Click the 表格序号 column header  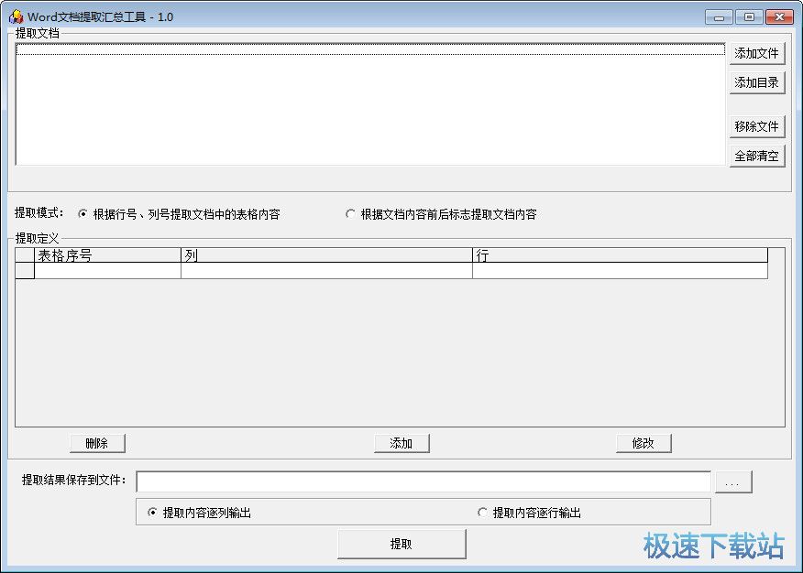[107, 255]
